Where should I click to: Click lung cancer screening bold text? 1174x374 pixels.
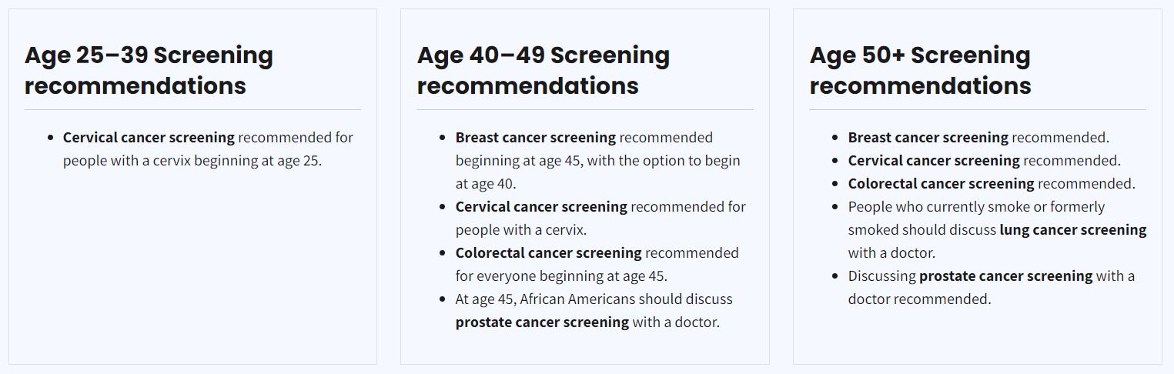(1073, 230)
